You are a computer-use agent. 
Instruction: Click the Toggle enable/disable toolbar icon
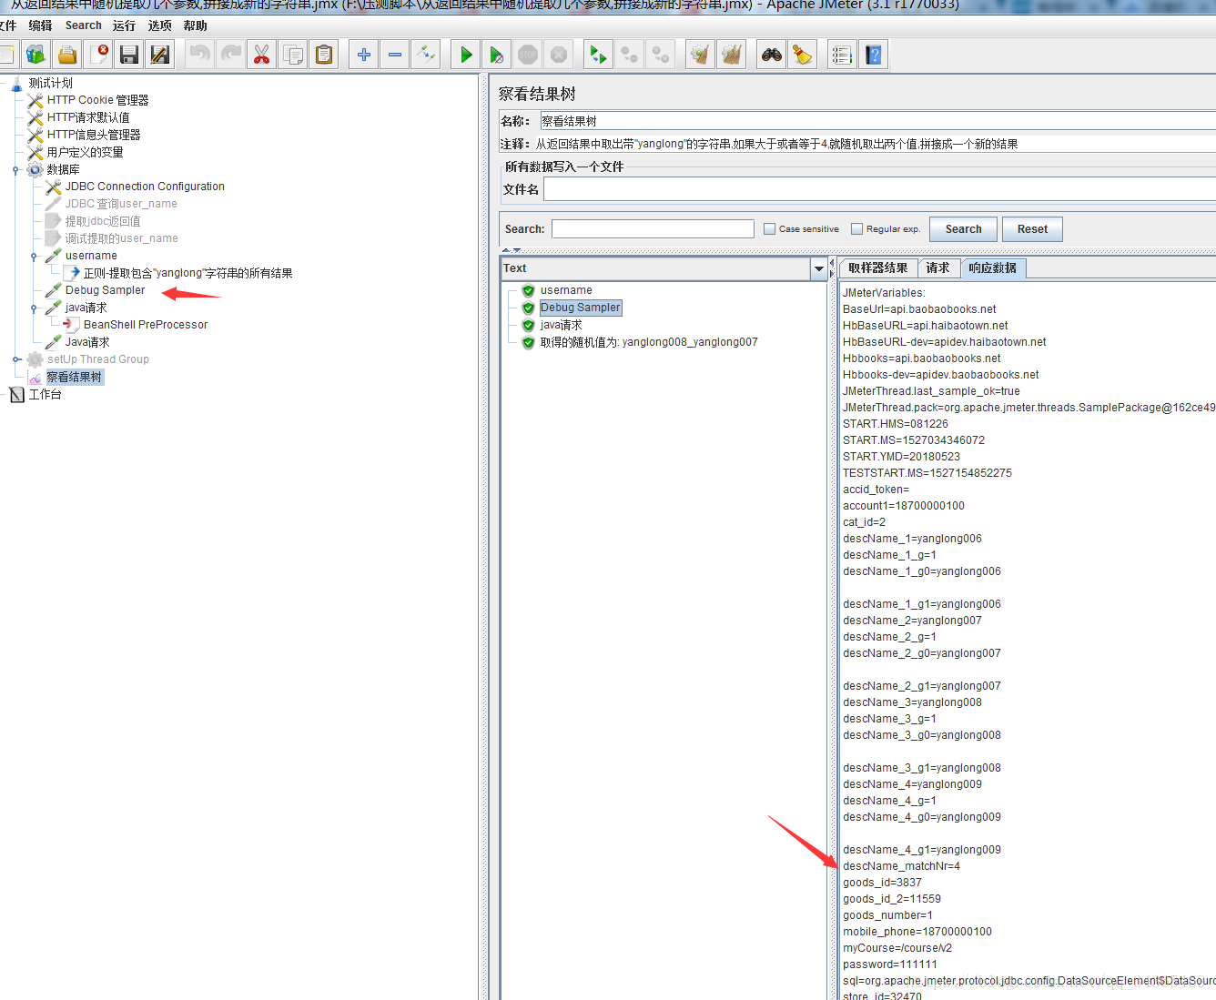tap(426, 55)
